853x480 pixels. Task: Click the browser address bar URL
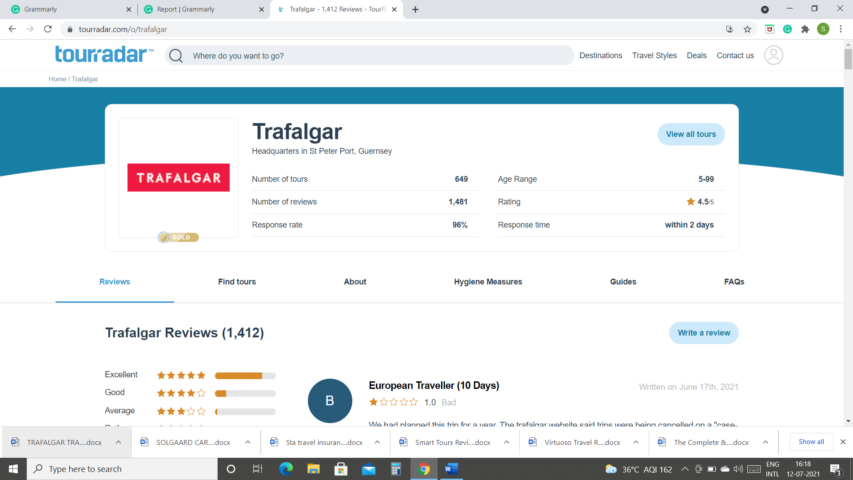[x=123, y=29]
